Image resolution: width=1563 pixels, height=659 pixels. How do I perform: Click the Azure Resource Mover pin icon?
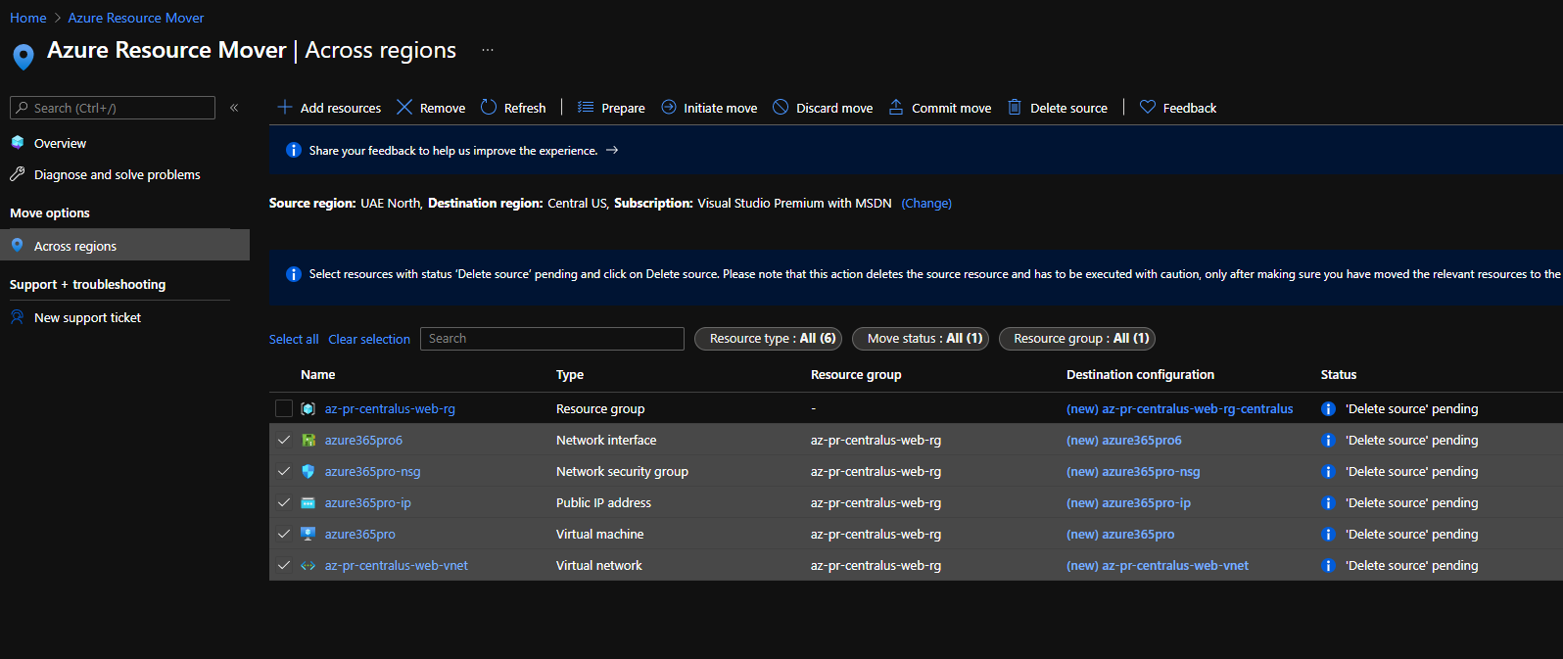pos(24,56)
